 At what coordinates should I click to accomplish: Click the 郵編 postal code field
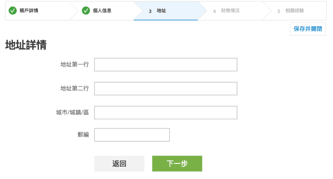132,135
